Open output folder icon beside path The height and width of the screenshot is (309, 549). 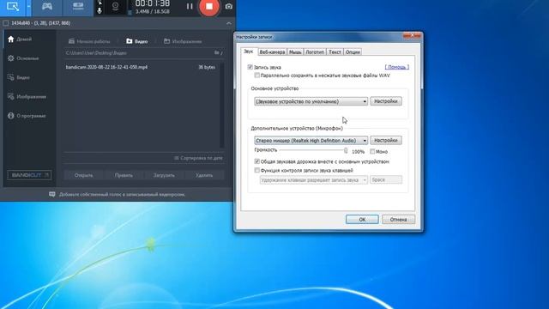218,53
